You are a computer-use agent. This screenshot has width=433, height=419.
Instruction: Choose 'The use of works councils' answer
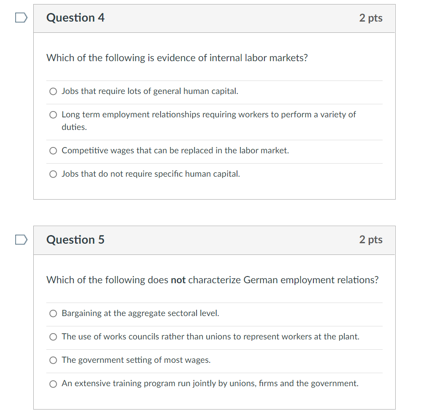click(53, 337)
